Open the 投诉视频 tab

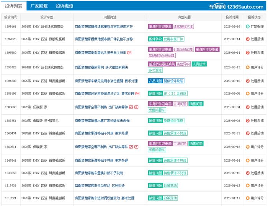[x=64, y=6]
